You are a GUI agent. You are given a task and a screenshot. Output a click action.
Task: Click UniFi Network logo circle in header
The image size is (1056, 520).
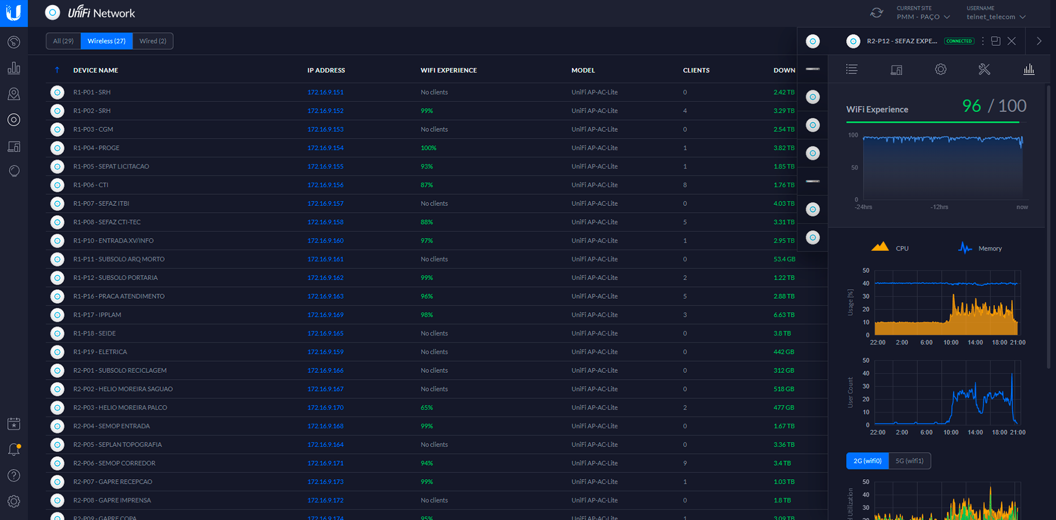[x=53, y=12]
